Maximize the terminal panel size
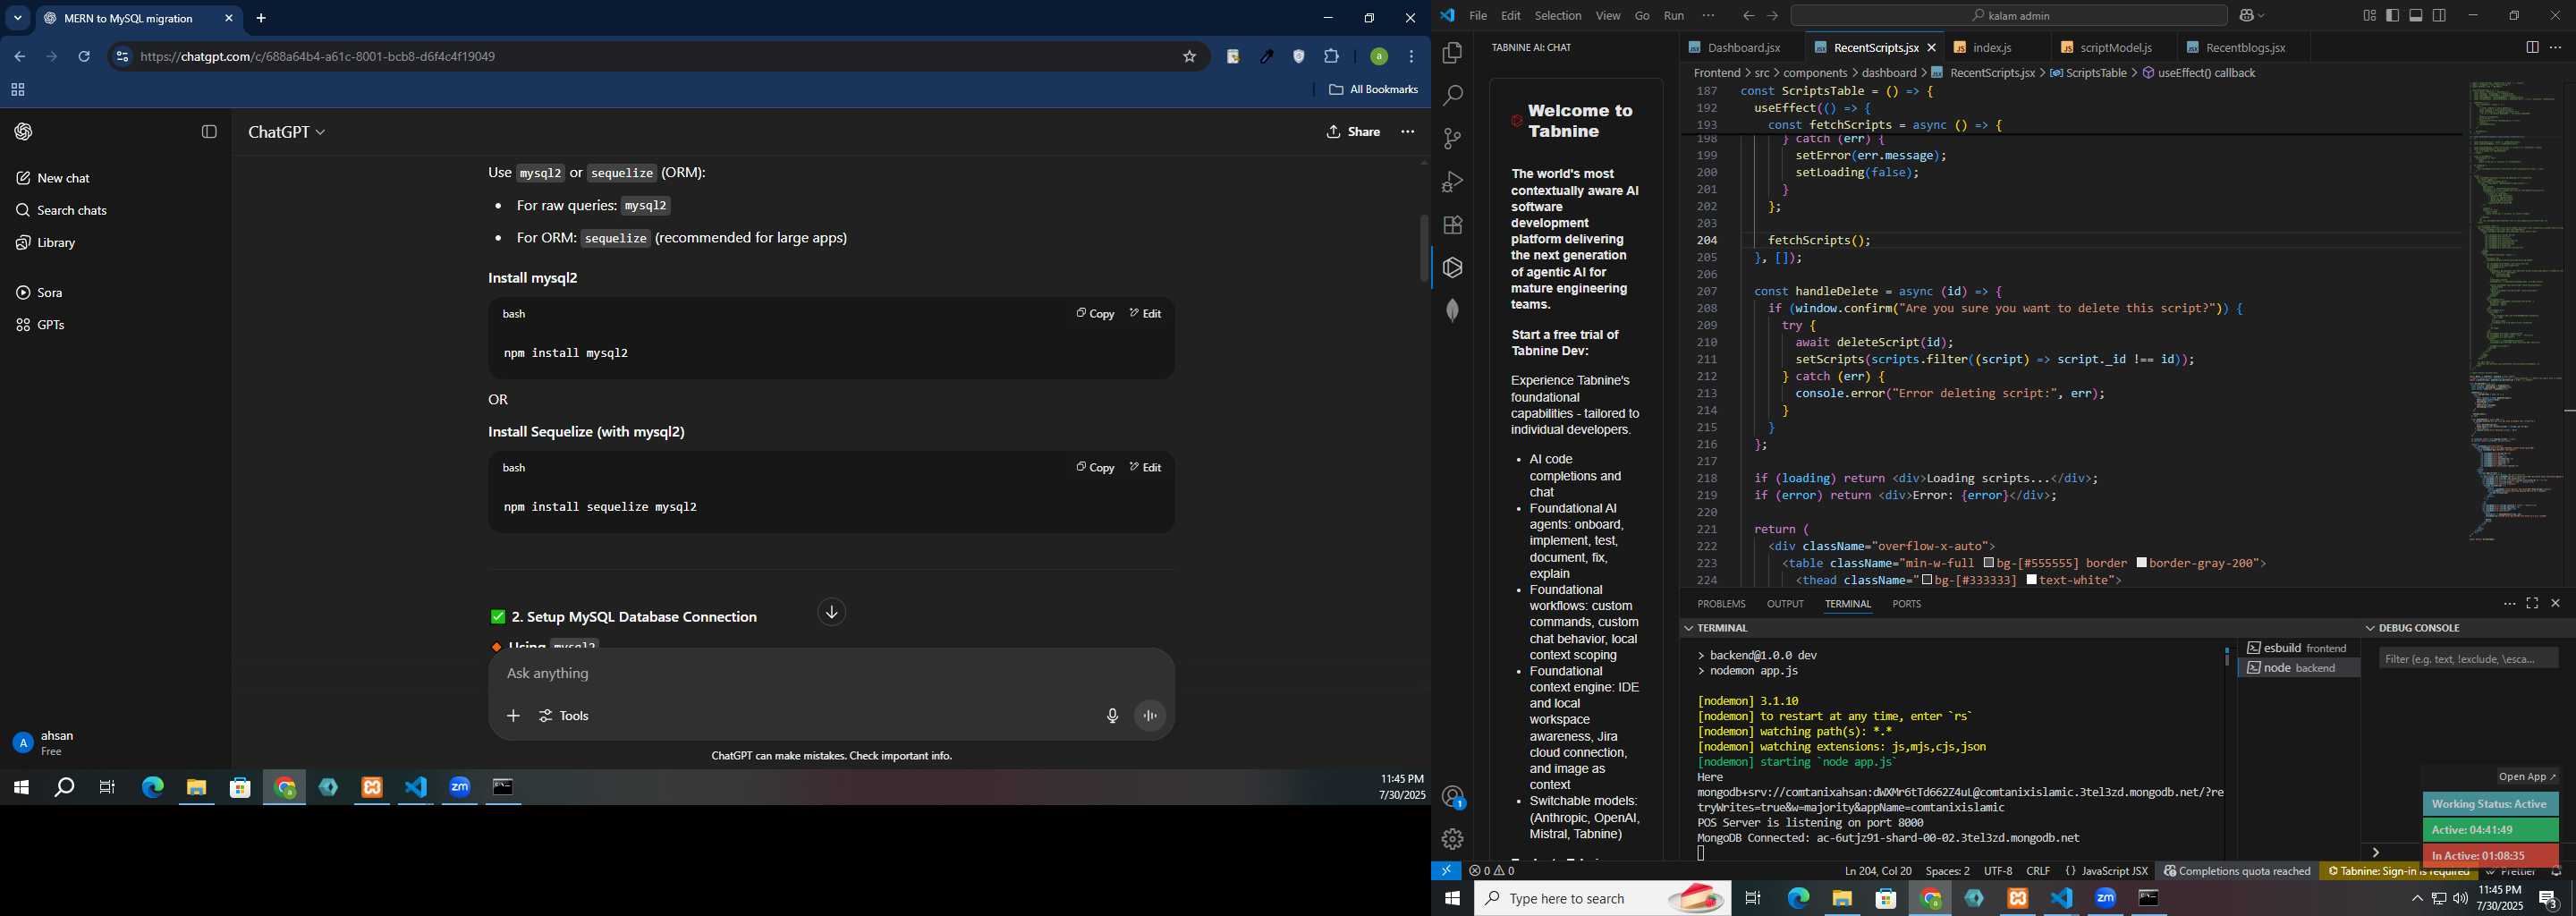Viewport: 2576px width, 916px height. 2532,604
